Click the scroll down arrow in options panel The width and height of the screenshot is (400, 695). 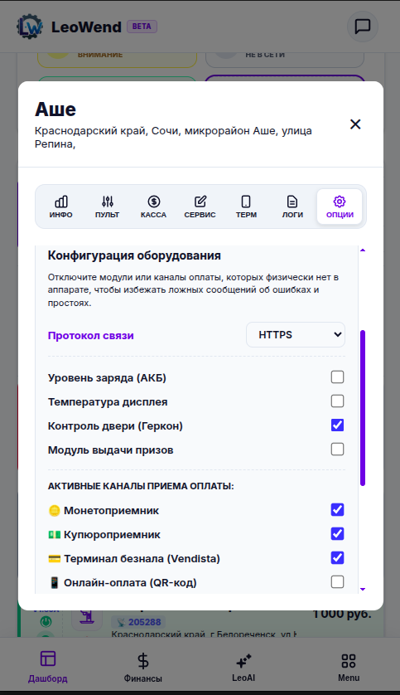[363, 589]
